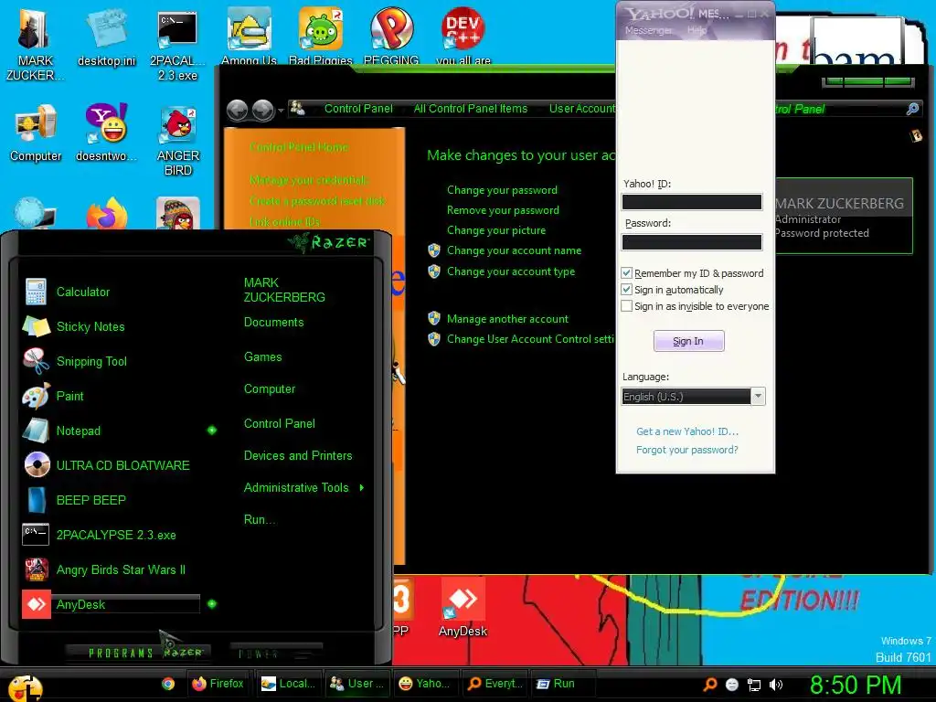Viewport: 936px width, 702px height.
Task: Click the Yahoo! ID input field
Action: tap(692, 202)
